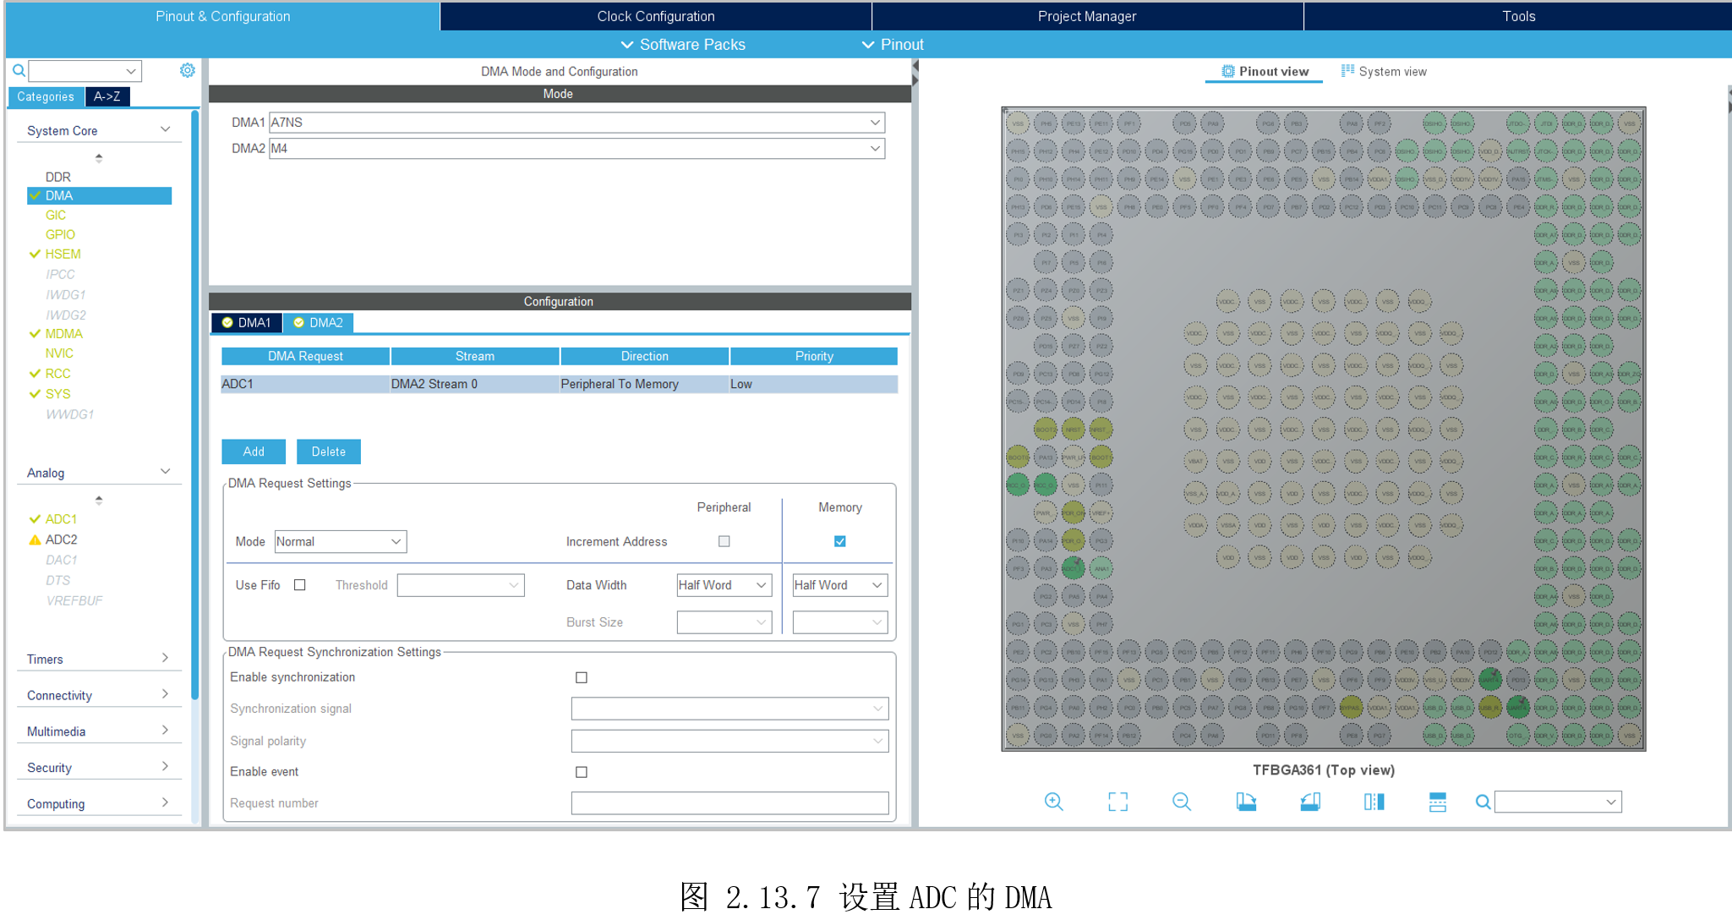Image resolution: width=1732 pixels, height=920 pixels.
Task: Zoom in on the chip pinout
Action: pyautogui.click(x=1053, y=802)
